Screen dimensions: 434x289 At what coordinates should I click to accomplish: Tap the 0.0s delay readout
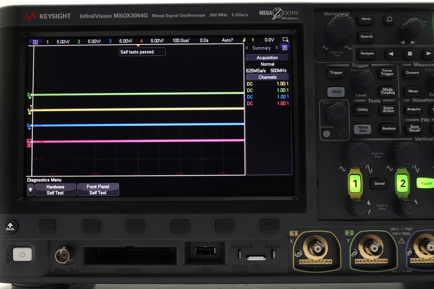204,40
